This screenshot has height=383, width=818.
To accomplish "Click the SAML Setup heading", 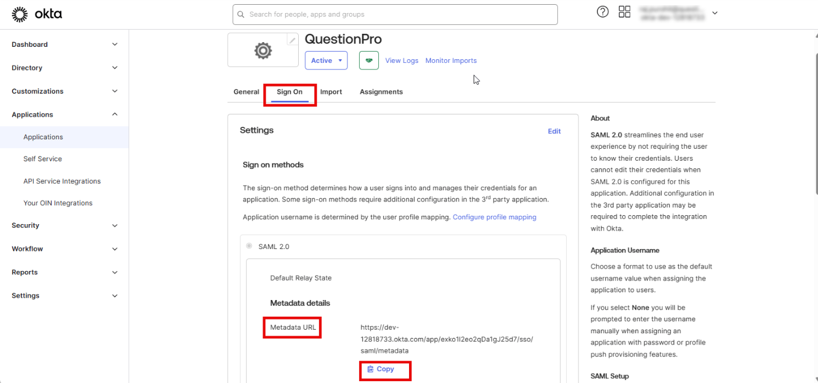I will pos(610,376).
